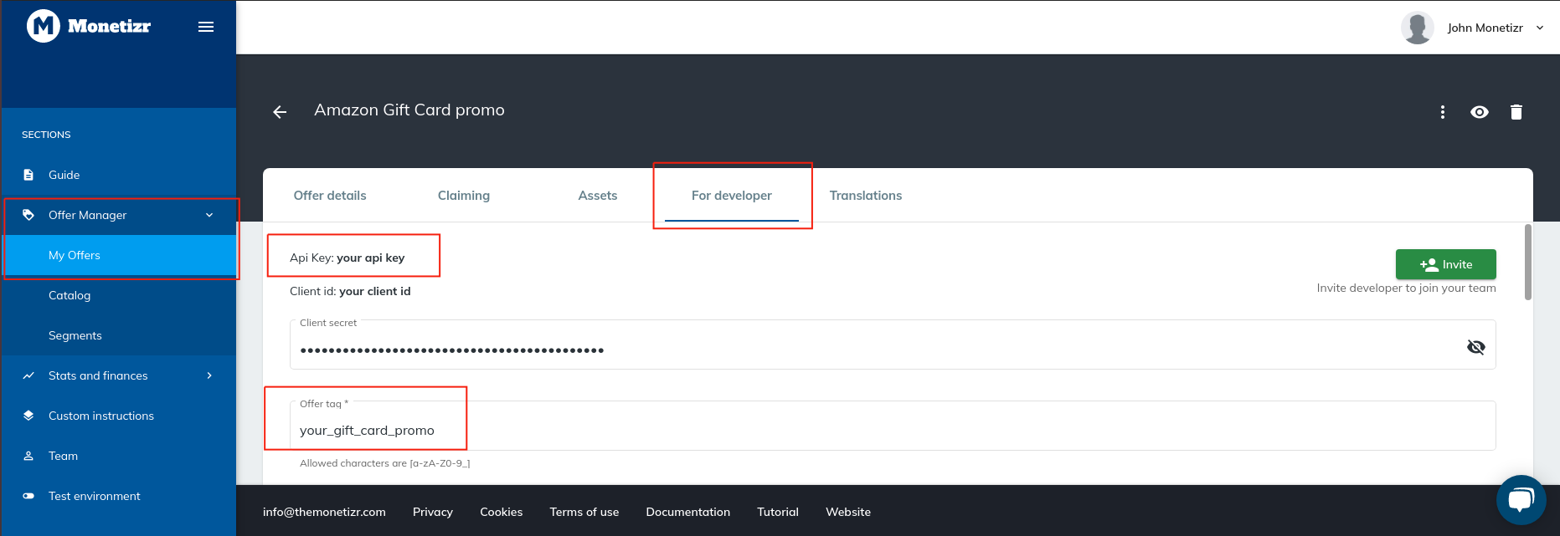Expand Stats and finances chevron
The height and width of the screenshot is (536, 1560).
click(x=209, y=375)
